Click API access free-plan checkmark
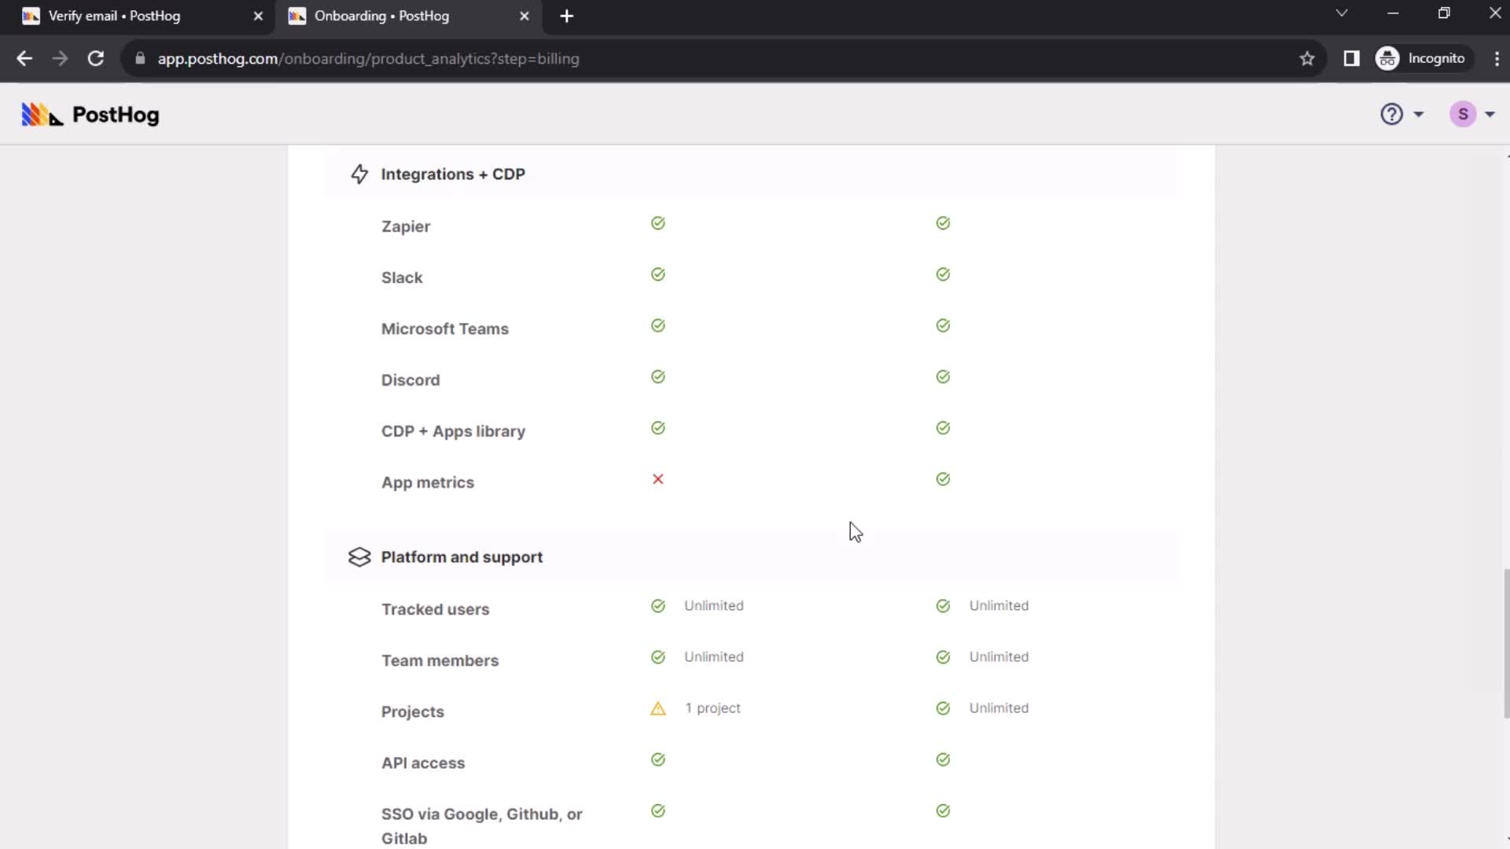 click(658, 759)
